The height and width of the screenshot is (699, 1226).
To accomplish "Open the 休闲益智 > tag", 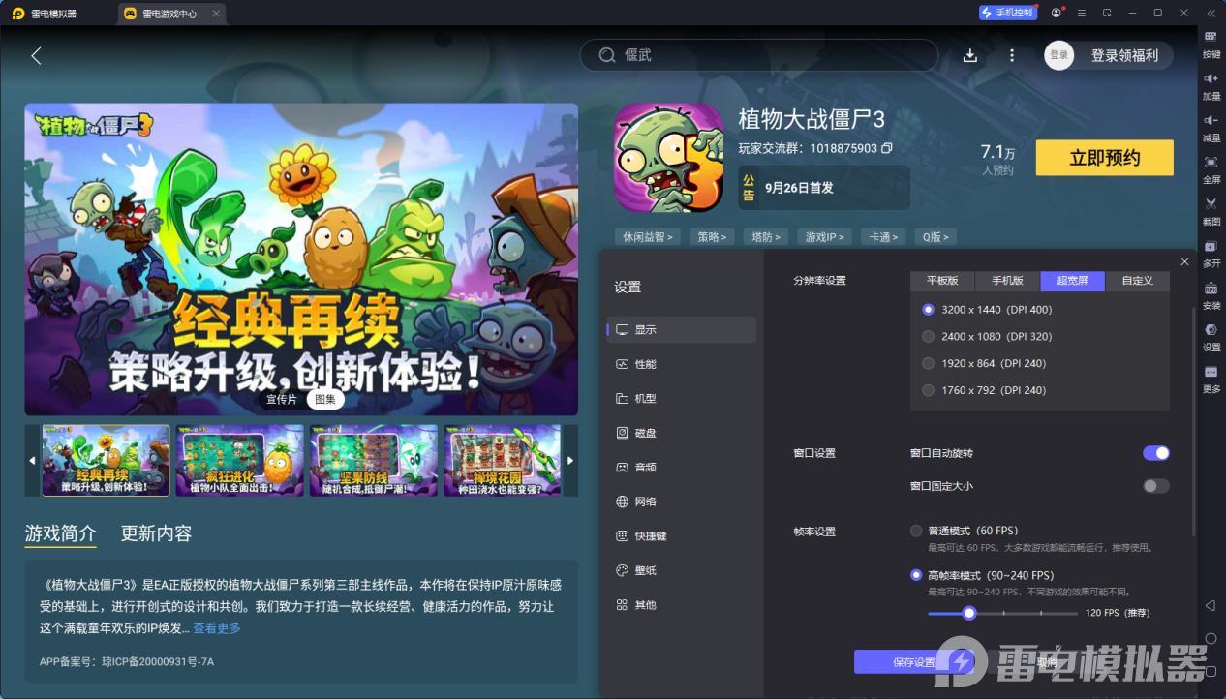I will [648, 236].
